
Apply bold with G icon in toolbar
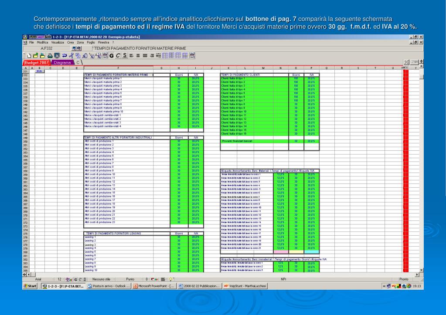click(112, 56)
